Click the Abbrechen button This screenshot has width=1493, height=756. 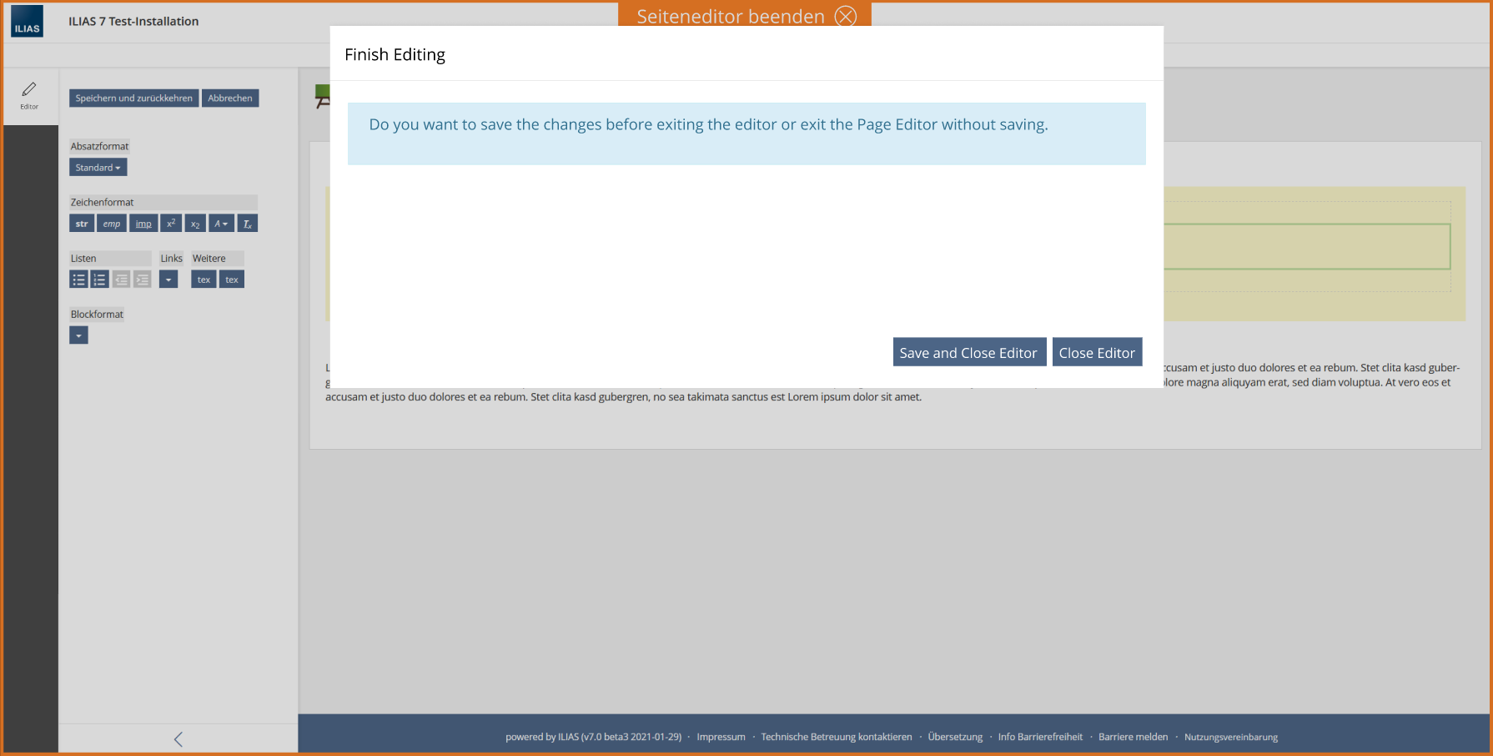point(230,98)
